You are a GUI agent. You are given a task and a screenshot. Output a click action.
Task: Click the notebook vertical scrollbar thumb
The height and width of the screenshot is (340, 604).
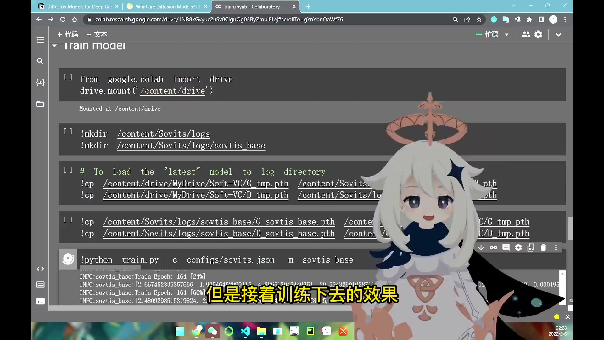(570, 228)
